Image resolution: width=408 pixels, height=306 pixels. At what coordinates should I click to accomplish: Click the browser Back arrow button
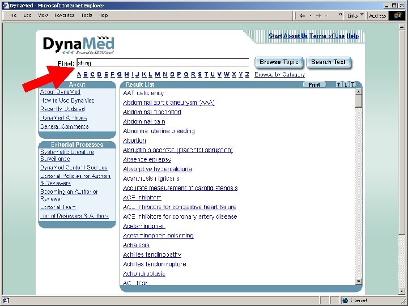pyautogui.click(x=302, y=16)
